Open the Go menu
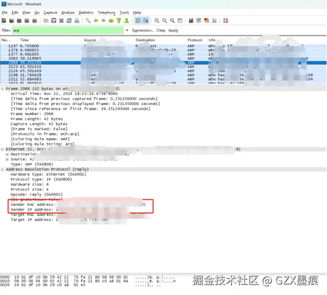Viewport: 327px width, 295px height. click(x=37, y=12)
